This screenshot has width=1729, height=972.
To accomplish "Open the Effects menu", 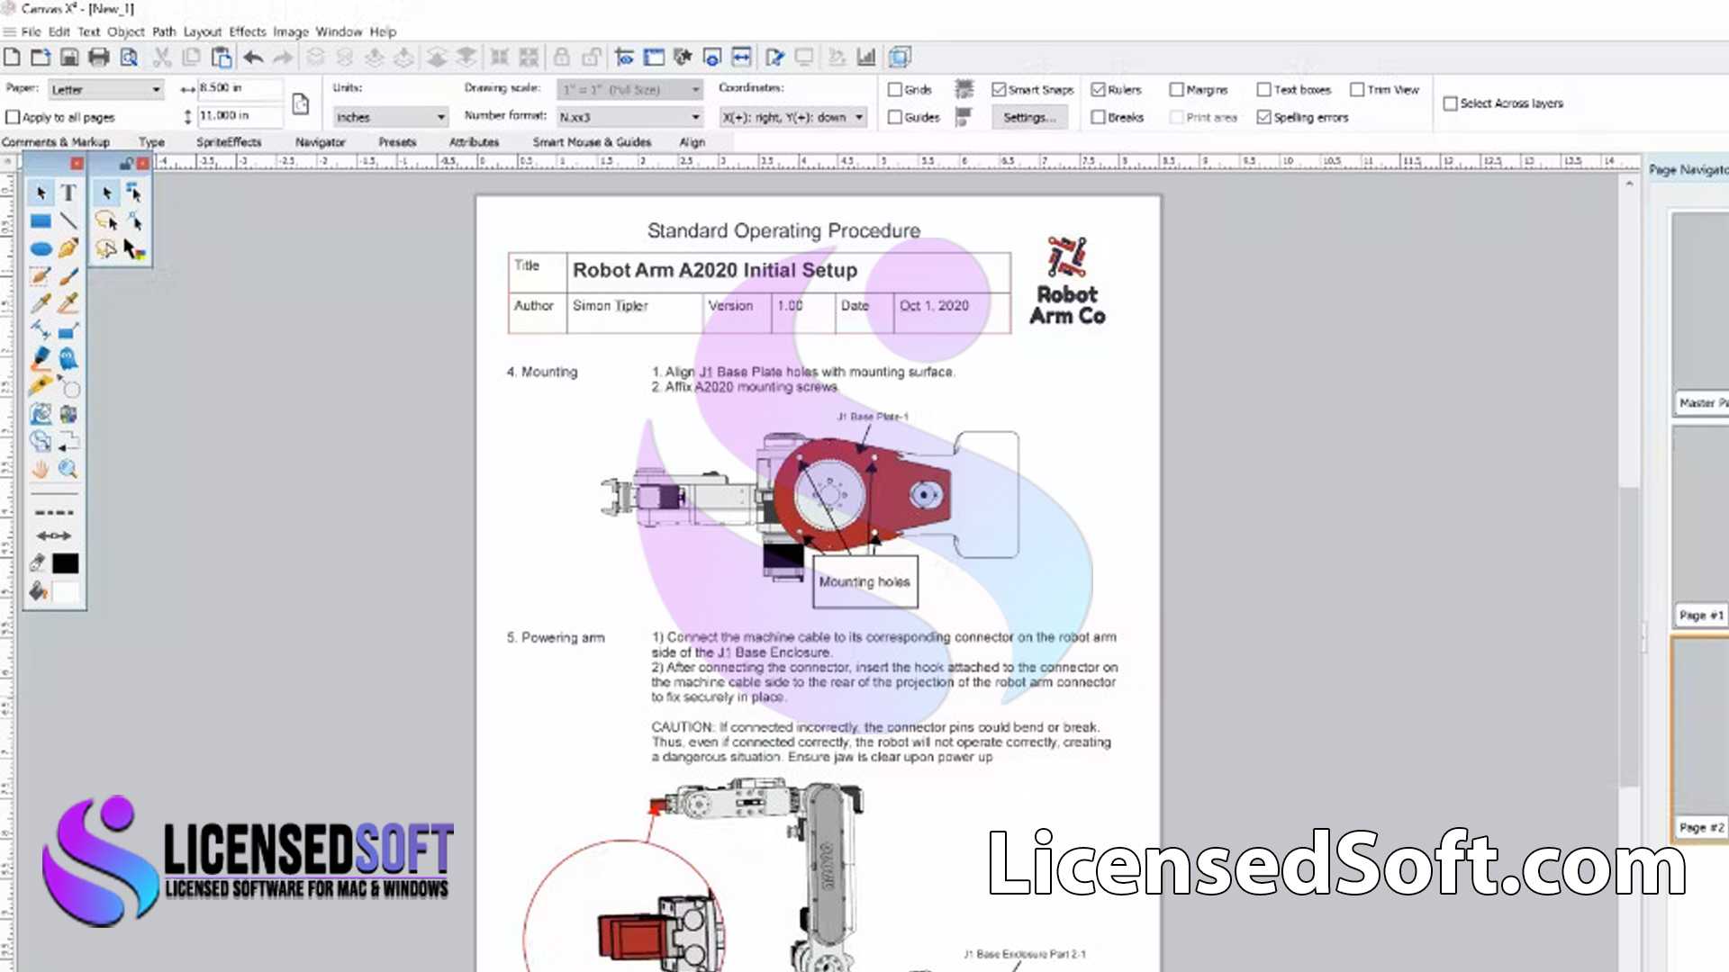I will (x=248, y=31).
